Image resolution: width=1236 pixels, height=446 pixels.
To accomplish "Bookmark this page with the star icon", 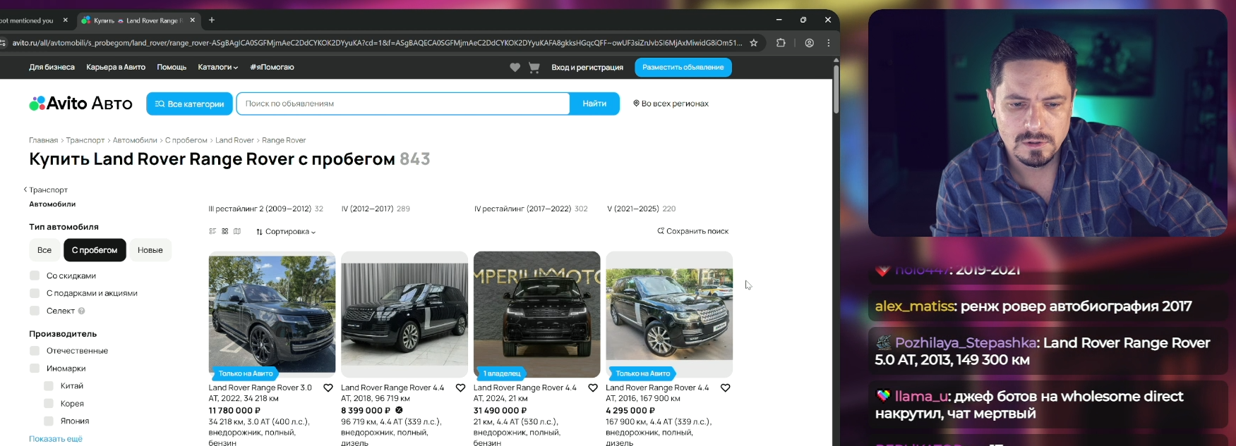I will pyautogui.click(x=754, y=43).
